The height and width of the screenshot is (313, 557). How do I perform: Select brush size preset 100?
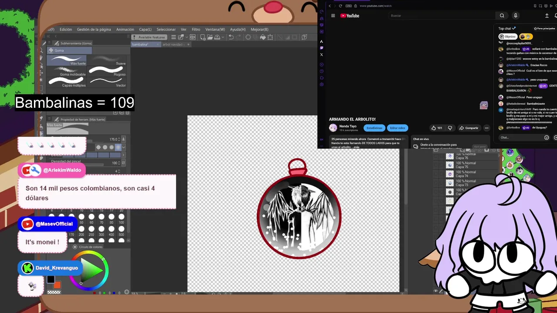[121, 219]
